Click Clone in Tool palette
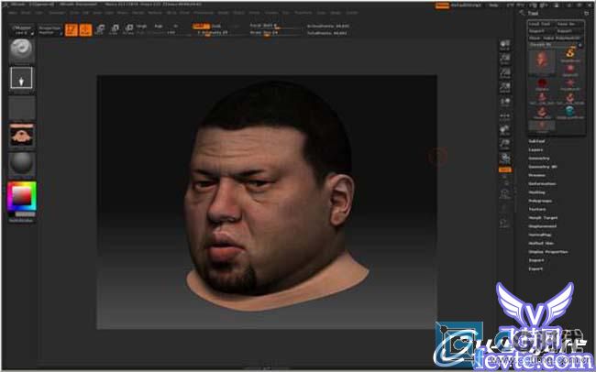596x372 pixels. pyautogui.click(x=534, y=38)
